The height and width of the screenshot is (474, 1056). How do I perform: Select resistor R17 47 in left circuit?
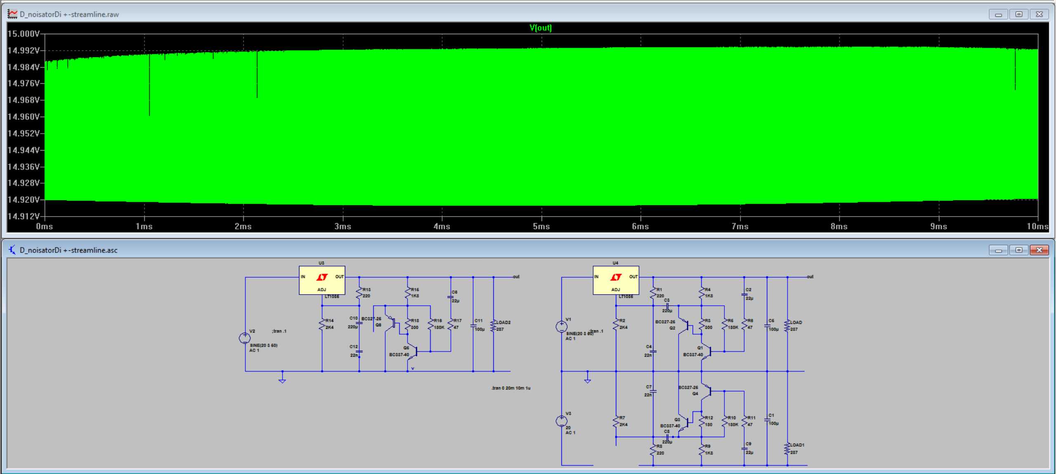pyautogui.click(x=451, y=324)
